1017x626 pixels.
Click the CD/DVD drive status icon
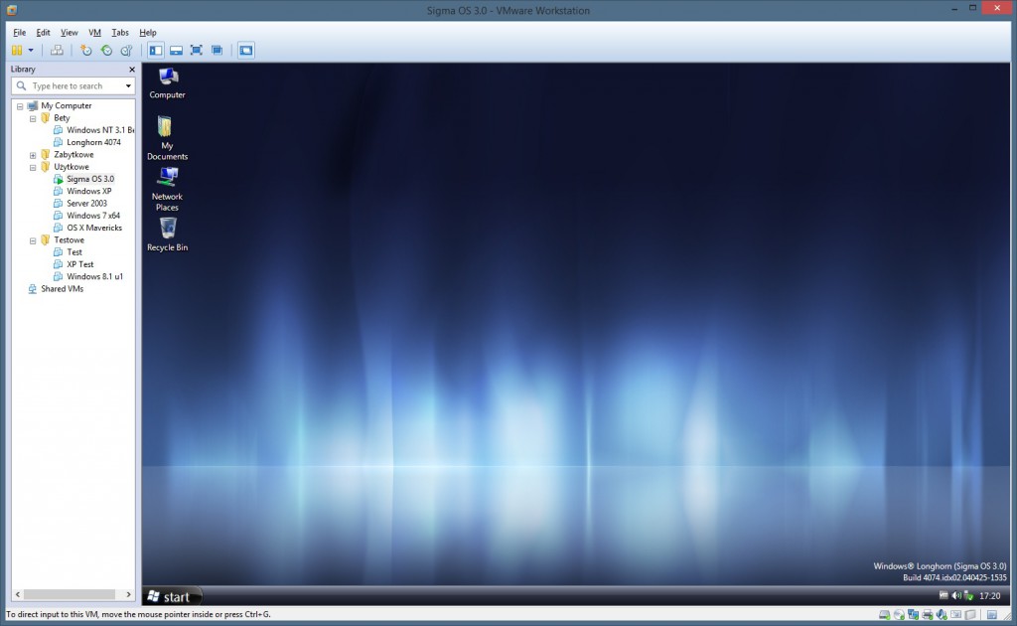click(899, 614)
